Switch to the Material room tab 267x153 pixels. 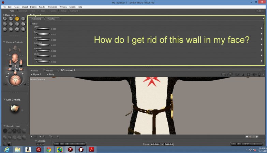[x=23, y=11]
